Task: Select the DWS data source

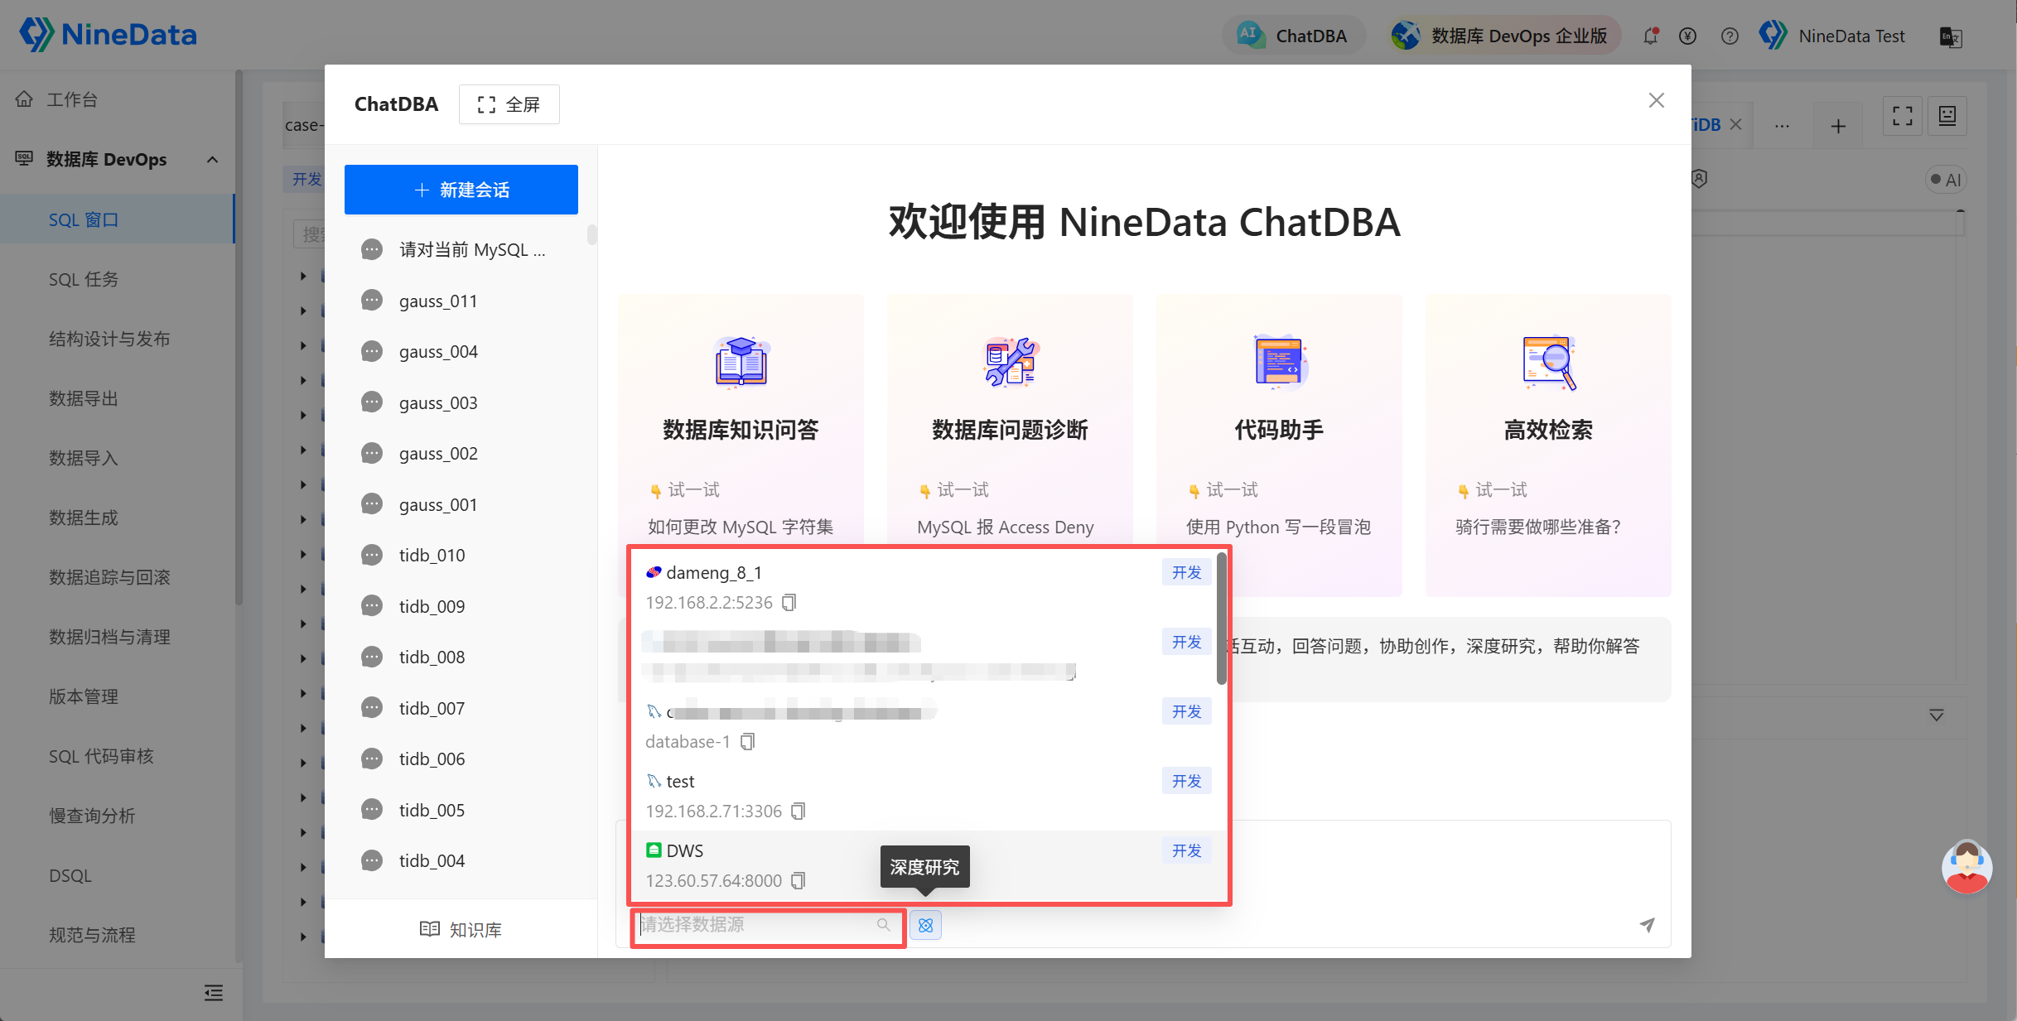Action: (925, 865)
